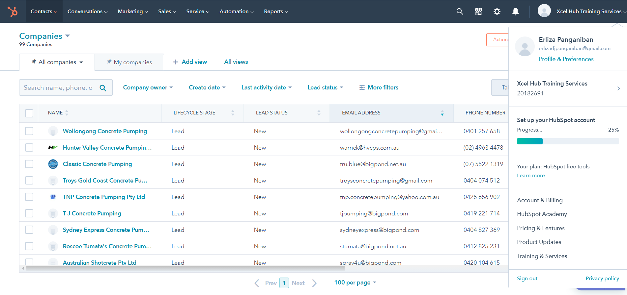Click the pin icon on All companies tab
This screenshot has height=295, width=627.
pyautogui.click(x=34, y=61)
